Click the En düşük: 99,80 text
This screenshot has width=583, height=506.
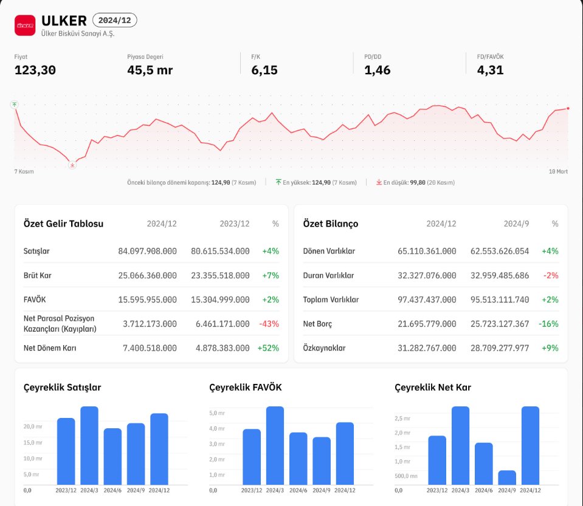tap(419, 182)
